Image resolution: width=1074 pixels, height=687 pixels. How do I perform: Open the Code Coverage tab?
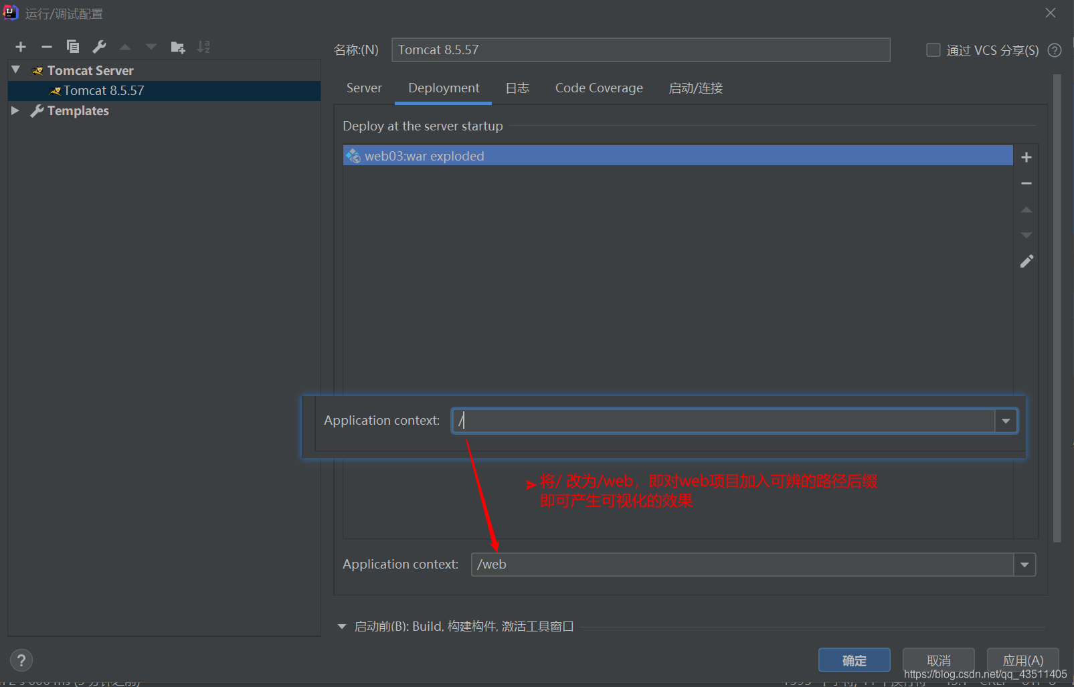coord(598,88)
